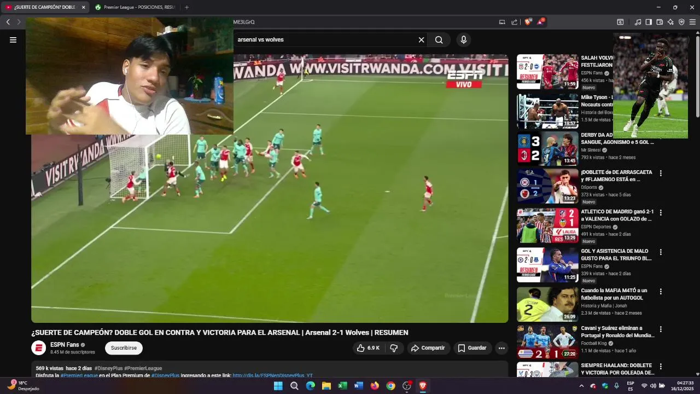700x394 pixels.
Task: Show hidden system tray icons
Action: (x=581, y=386)
